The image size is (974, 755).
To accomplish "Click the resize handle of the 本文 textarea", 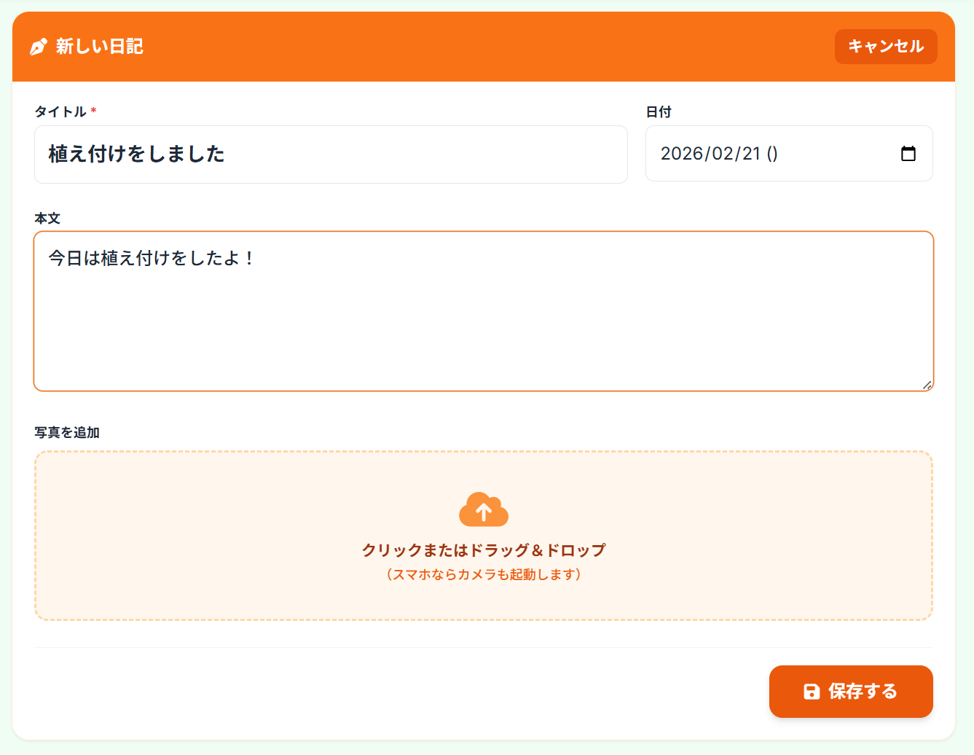I will point(928,386).
